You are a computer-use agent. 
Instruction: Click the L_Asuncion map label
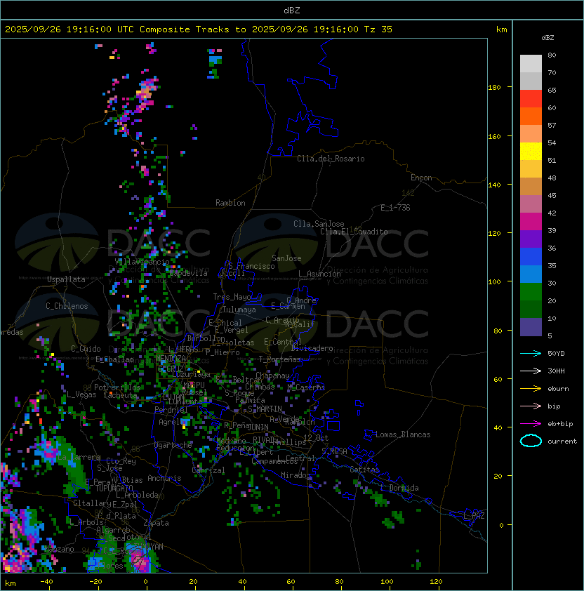pos(319,274)
